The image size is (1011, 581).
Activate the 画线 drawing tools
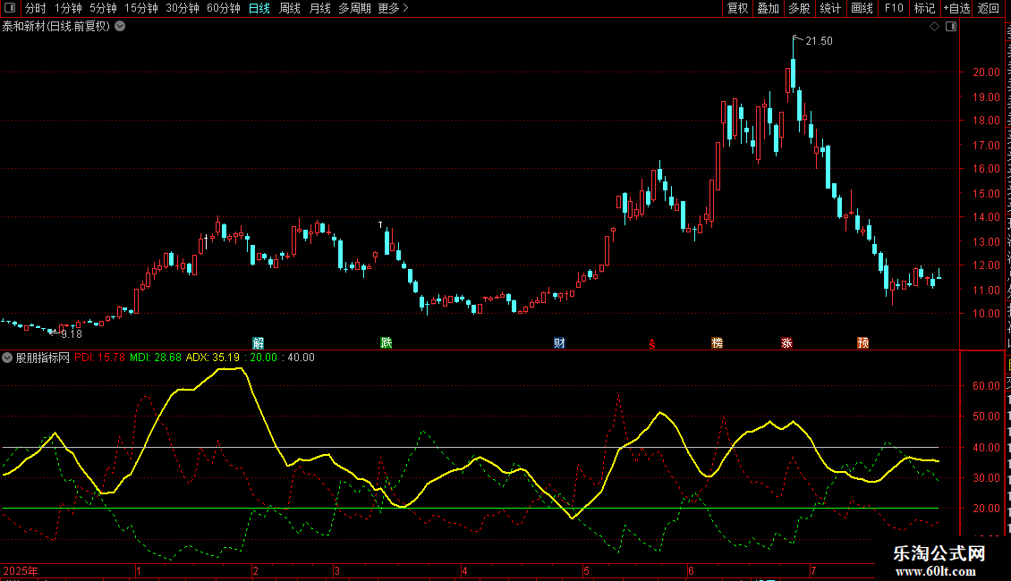click(862, 8)
